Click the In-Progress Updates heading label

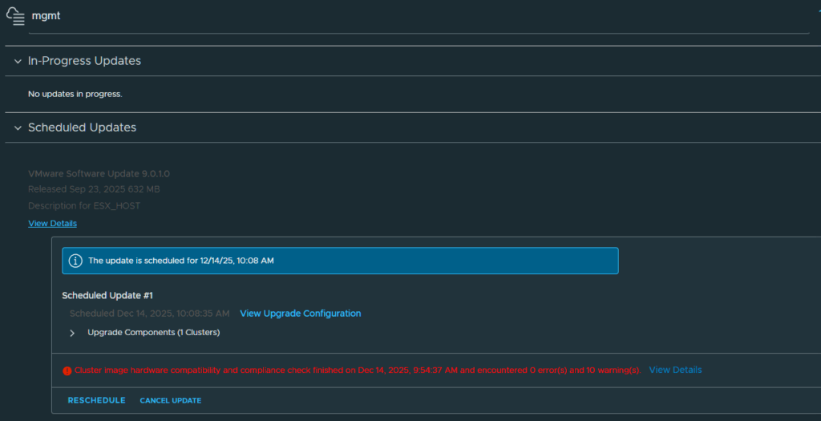pos(84,61)
